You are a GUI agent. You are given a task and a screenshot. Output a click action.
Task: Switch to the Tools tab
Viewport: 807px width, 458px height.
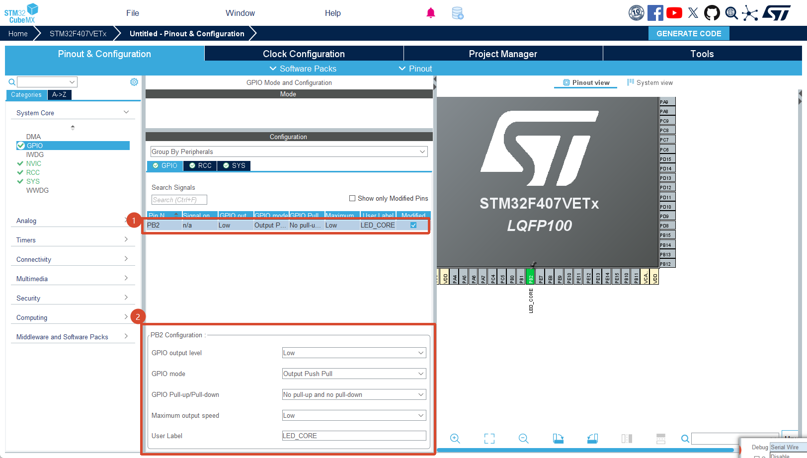click(703, 54)
